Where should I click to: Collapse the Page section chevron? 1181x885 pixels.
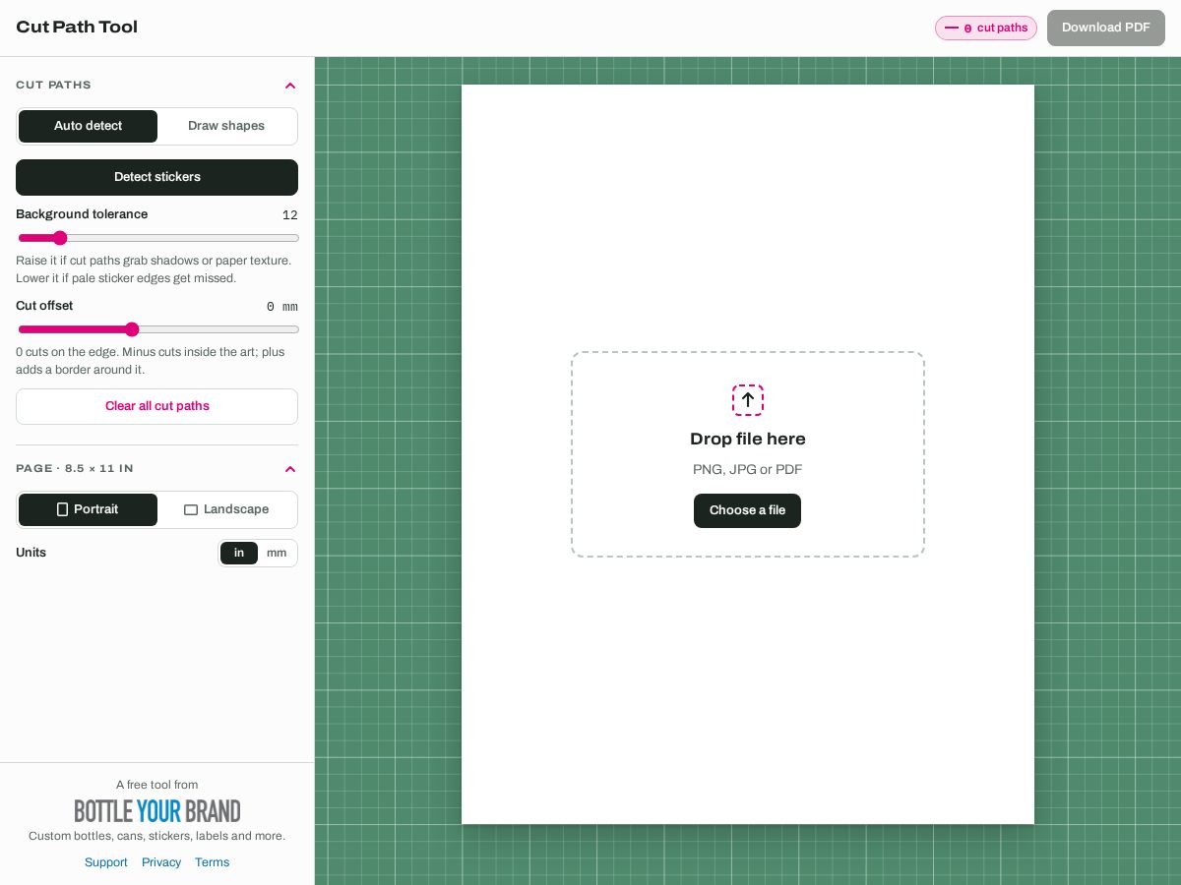(x=290, y=469)
